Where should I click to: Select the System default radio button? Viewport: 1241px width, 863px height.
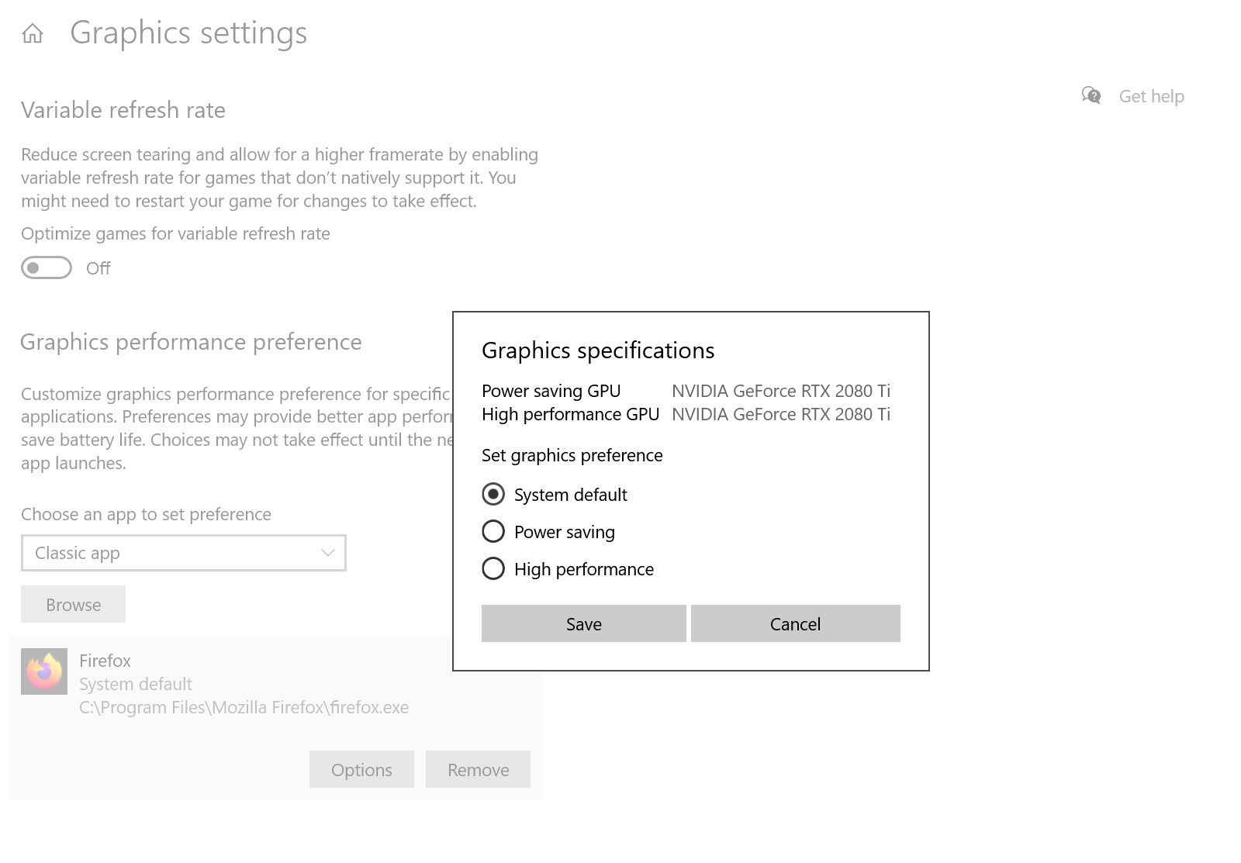(493, 494)
